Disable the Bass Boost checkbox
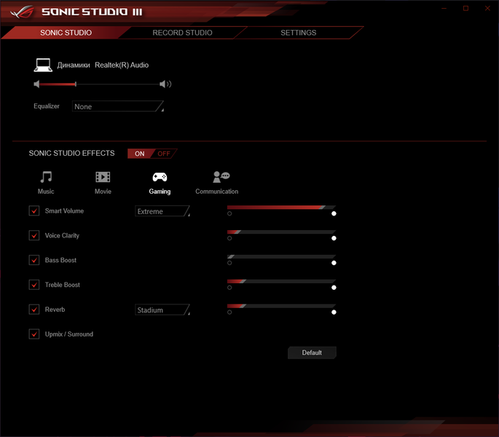Viewport: 499px width, 437px height. point(34,260)
